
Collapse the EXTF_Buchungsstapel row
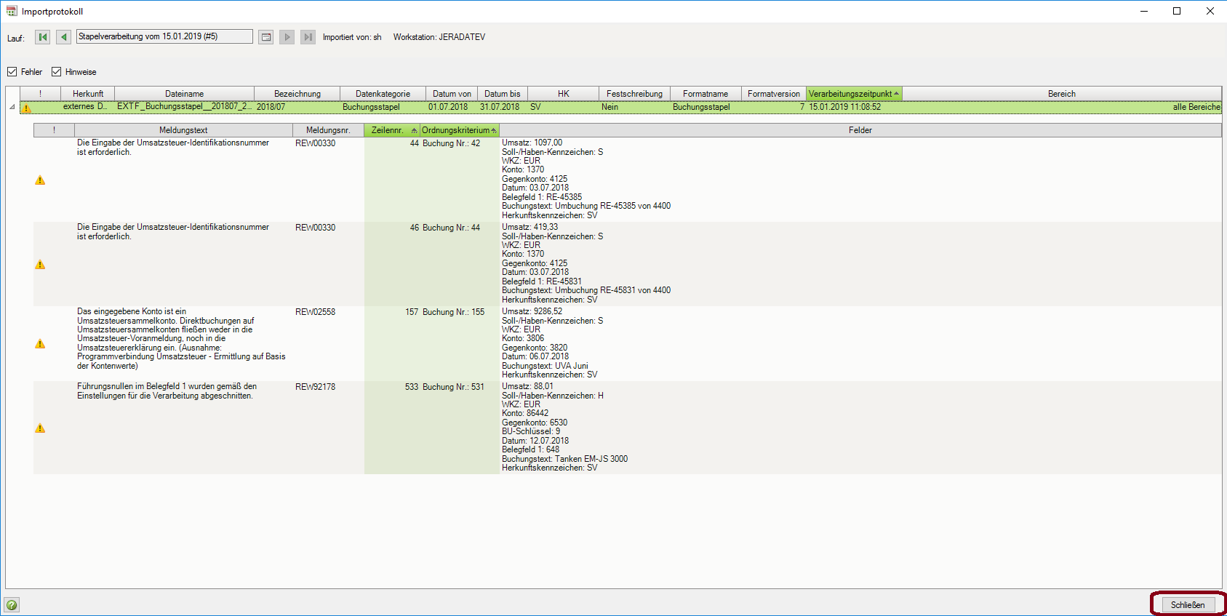12,107
